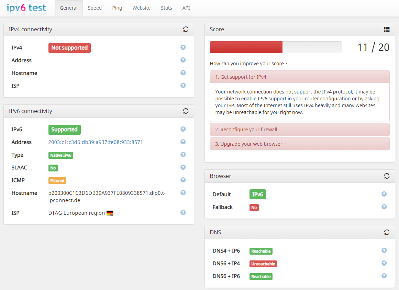The width and height of the screenshot is (399, 290).
Task: Click the SLAAC No badge
Action: coord(53,168)
